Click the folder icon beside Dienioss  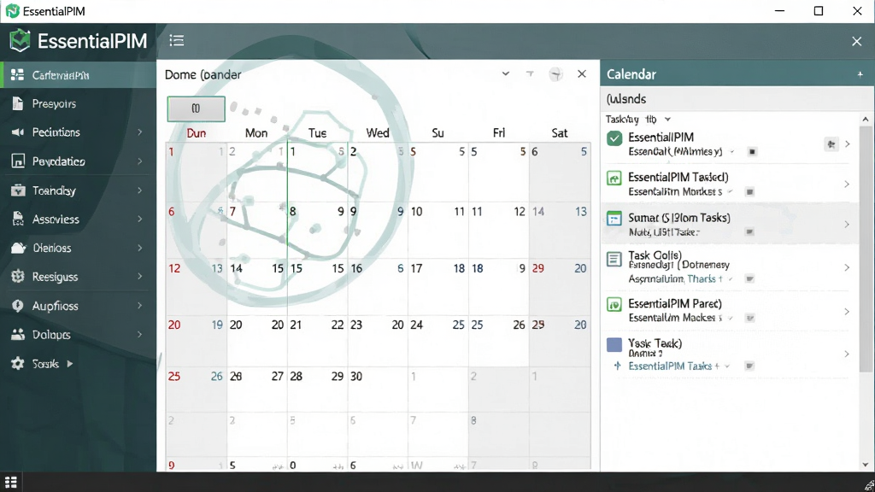click(18, 248)
